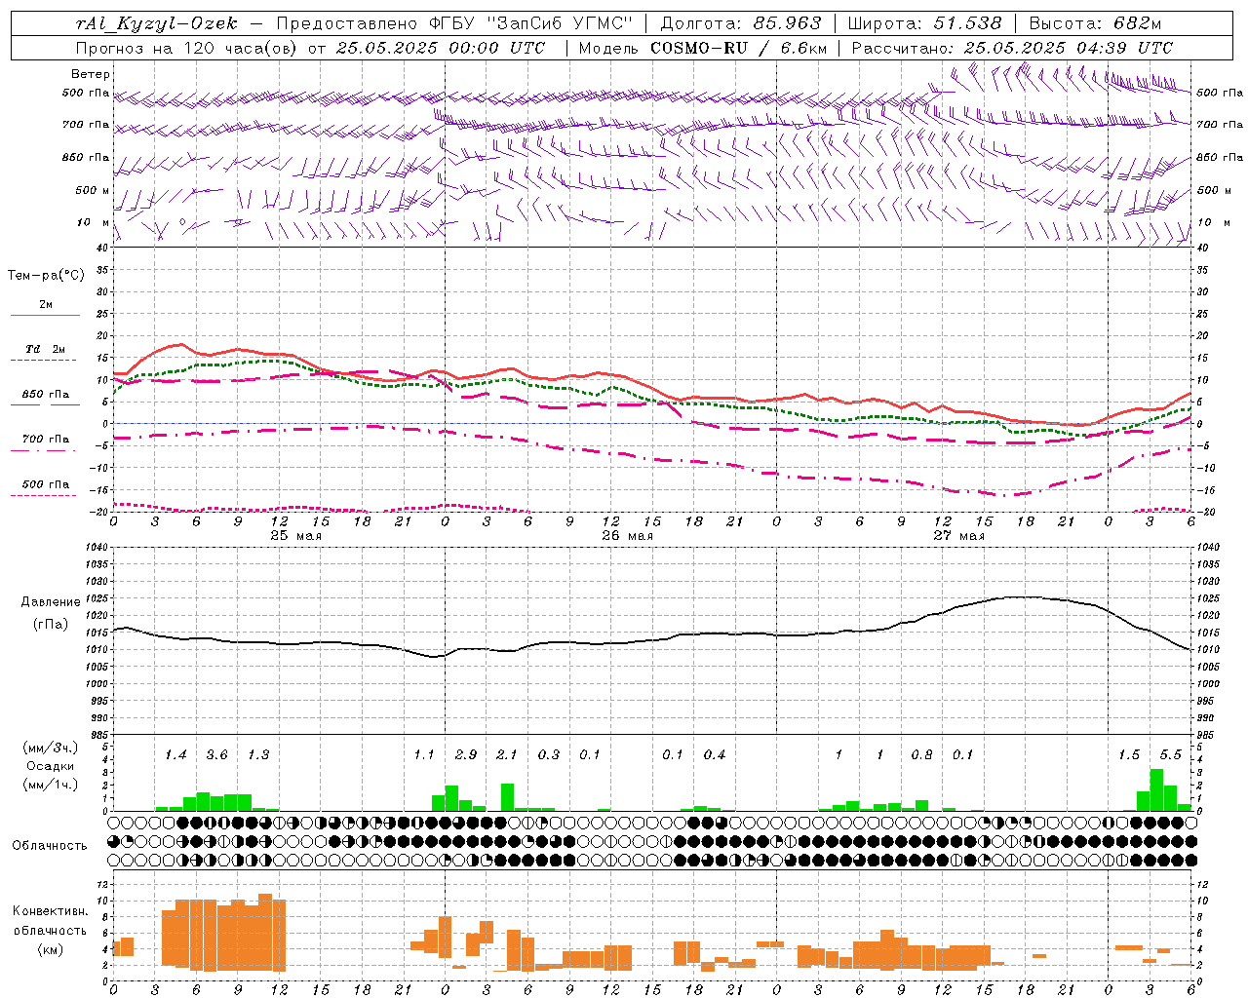The height and width of the screenshot is (998, 1248).
Task: Click the Рассчитано 25.05.2025 04:39 UTC timestamp
Action: (x=1012, y=48)
